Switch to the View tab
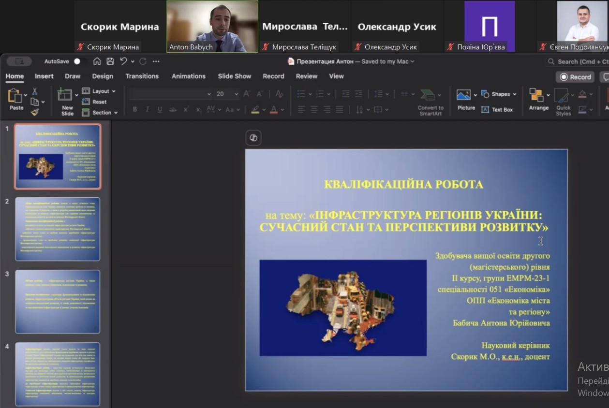The width and height of the screenshot is (609, 408). [336, 76]
